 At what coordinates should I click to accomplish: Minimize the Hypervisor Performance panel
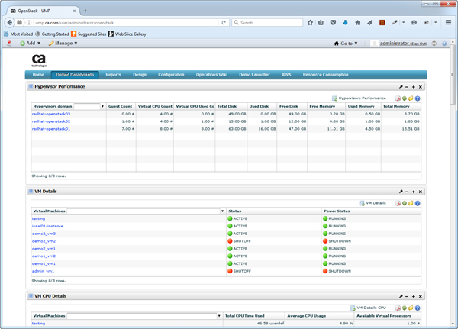407,87
